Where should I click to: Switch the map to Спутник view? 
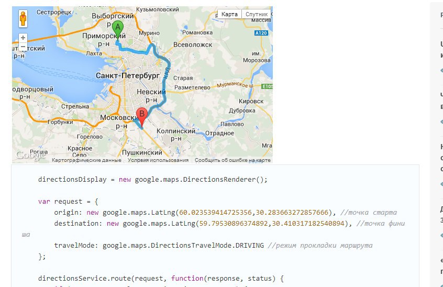click(256, 14)
